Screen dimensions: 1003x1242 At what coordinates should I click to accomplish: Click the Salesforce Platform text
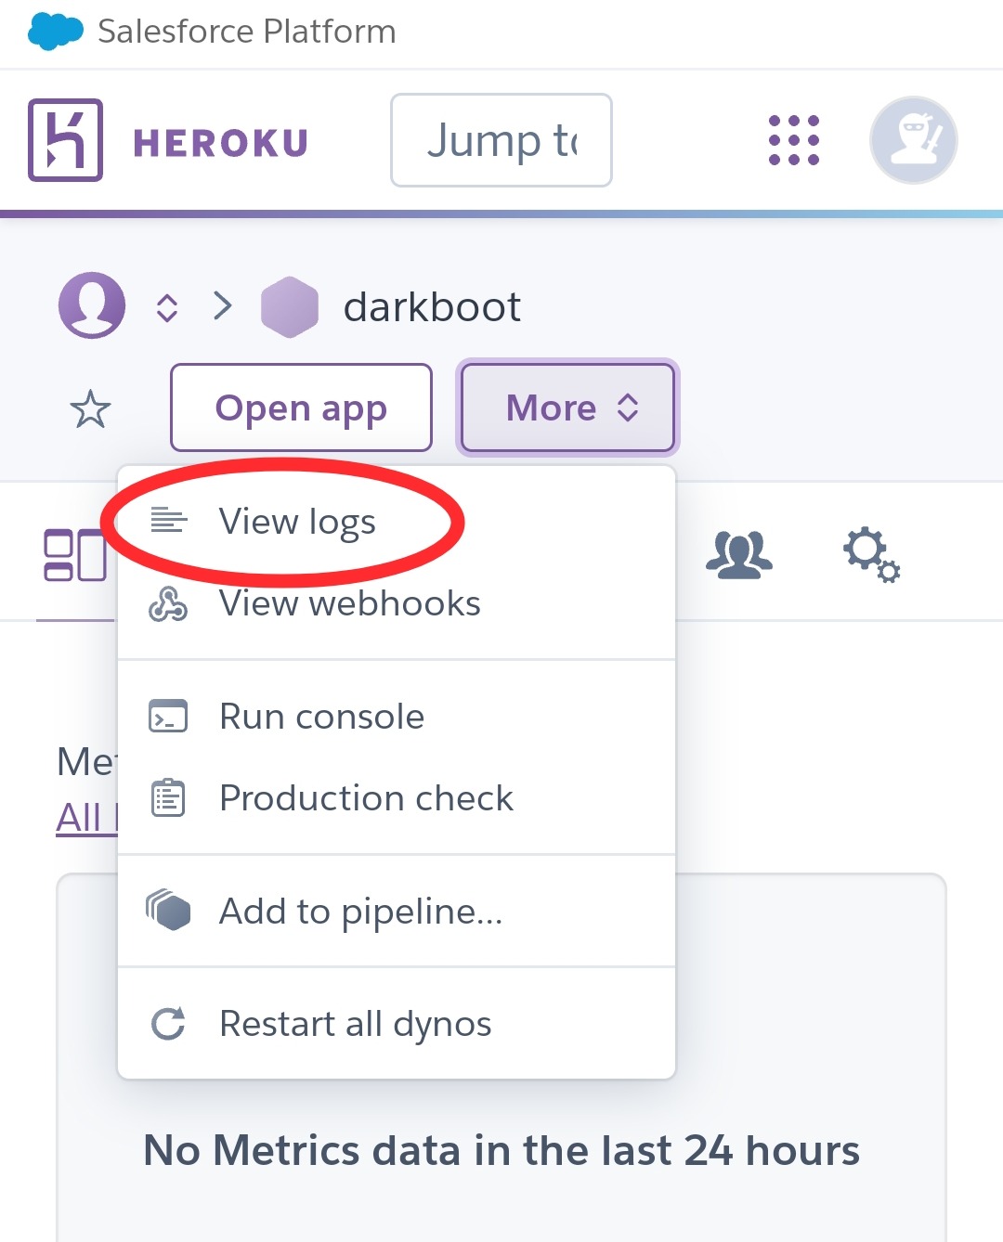(247, 32)
